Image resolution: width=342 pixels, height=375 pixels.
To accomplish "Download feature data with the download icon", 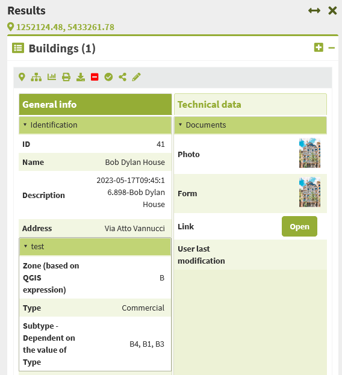I will 81,77.
